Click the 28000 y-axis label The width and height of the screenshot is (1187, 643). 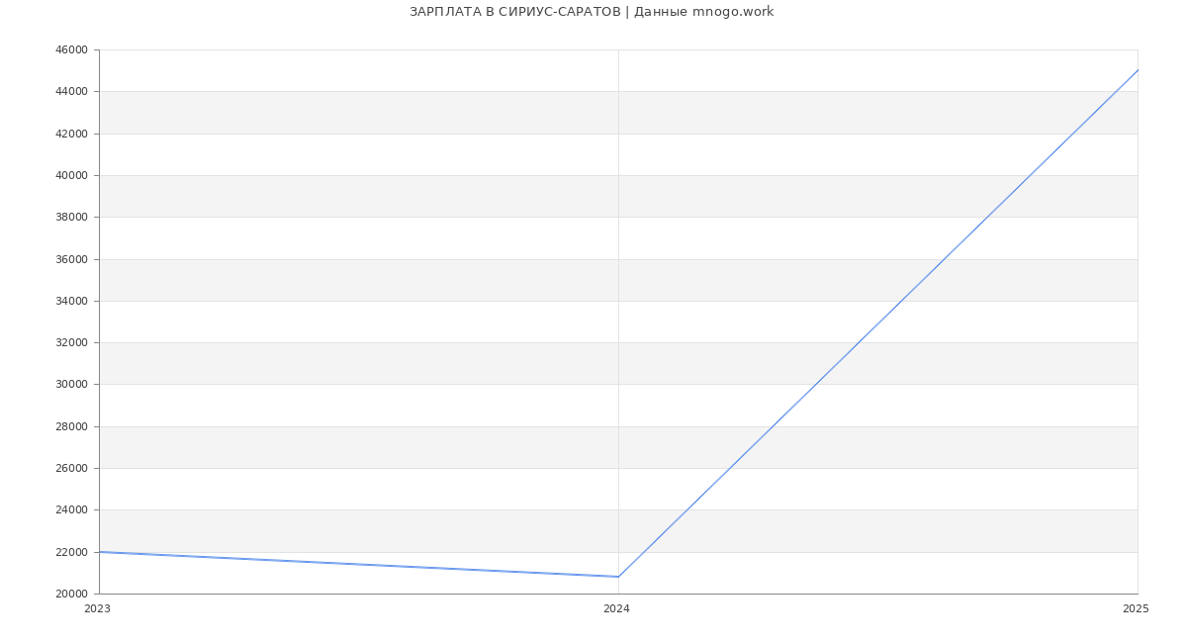71,426
